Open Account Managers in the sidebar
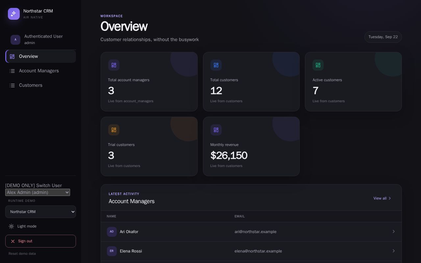The width and height of the screenshot is (421, 263). [41, 71]
